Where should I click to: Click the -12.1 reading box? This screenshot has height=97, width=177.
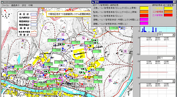tap(88, 43)
